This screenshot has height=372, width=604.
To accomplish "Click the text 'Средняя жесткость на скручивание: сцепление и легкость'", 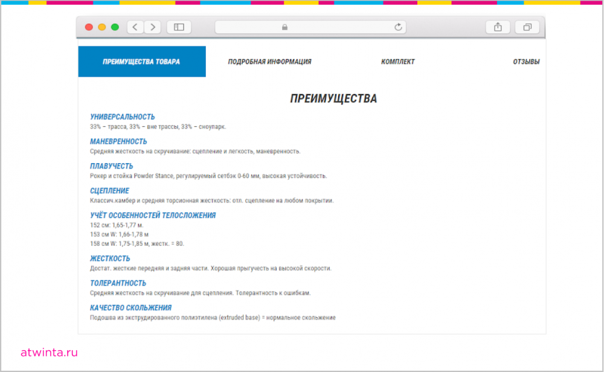I will (x=172, y=152).
